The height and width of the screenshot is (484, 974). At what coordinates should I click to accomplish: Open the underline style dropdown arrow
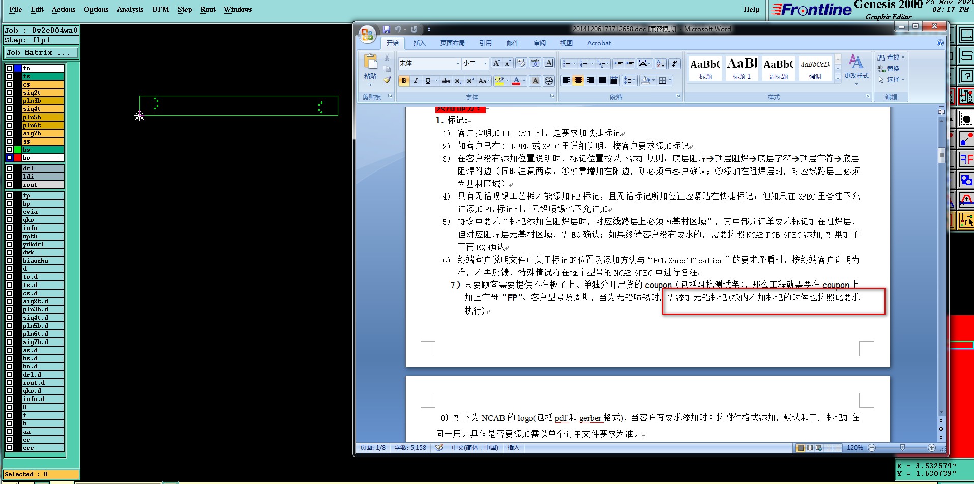[436, 81]
